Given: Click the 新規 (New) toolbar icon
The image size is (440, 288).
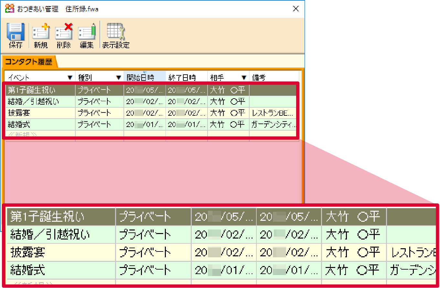Looking at the screenshot, I should [x=40, y=34].
